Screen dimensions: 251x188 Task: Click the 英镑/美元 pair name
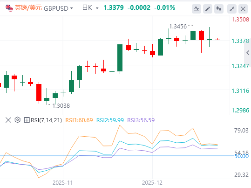coord(28,8)
